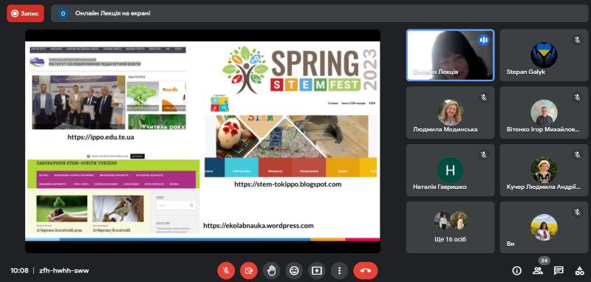Select Вітенко Ігор Михайлович participant tile
The width and height of the screenshot is (591, 282).
(x=544, y=112)
